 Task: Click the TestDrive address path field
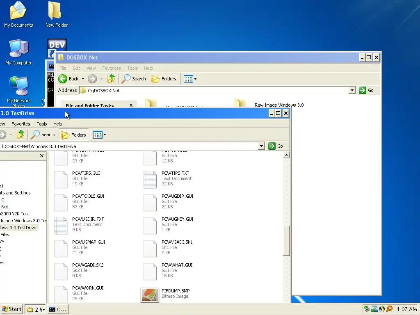(x=129, y=146)
